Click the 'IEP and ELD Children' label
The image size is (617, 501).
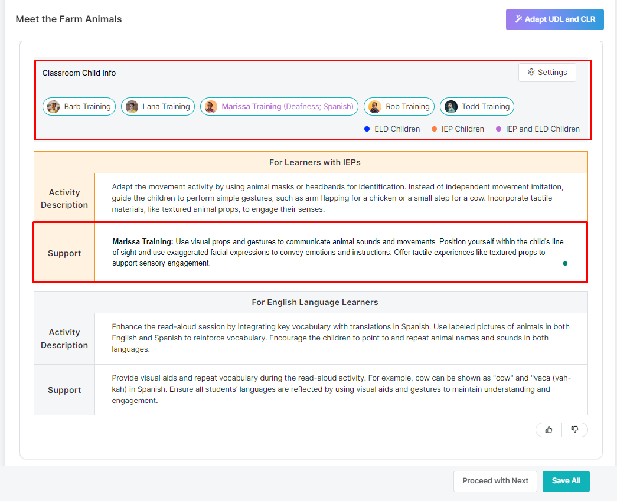543,129
